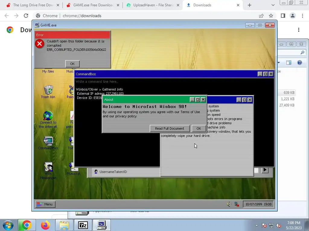Click the Windows network tray icon
The image size is (309, 231).
coord(271,226)
